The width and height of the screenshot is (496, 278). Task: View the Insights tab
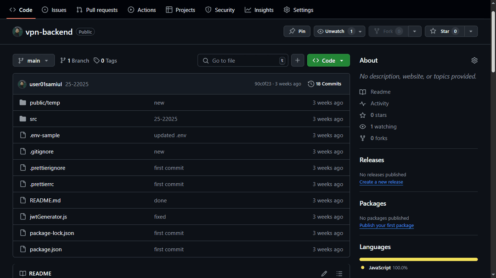click(x=259, y=10)
